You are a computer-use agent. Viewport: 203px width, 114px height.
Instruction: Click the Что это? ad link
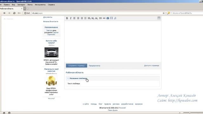click(51, 98)
